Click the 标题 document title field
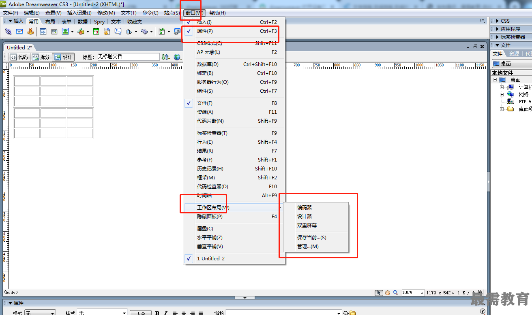Screen dimensions: 532x315 coord(128,57)
